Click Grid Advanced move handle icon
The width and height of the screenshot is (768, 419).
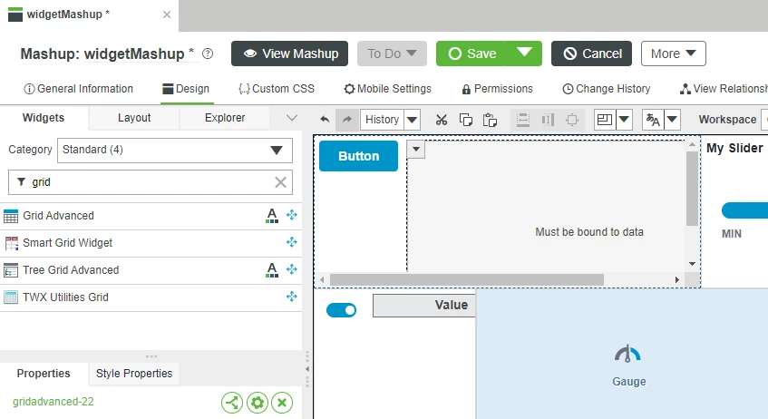[x=291, y=215]
